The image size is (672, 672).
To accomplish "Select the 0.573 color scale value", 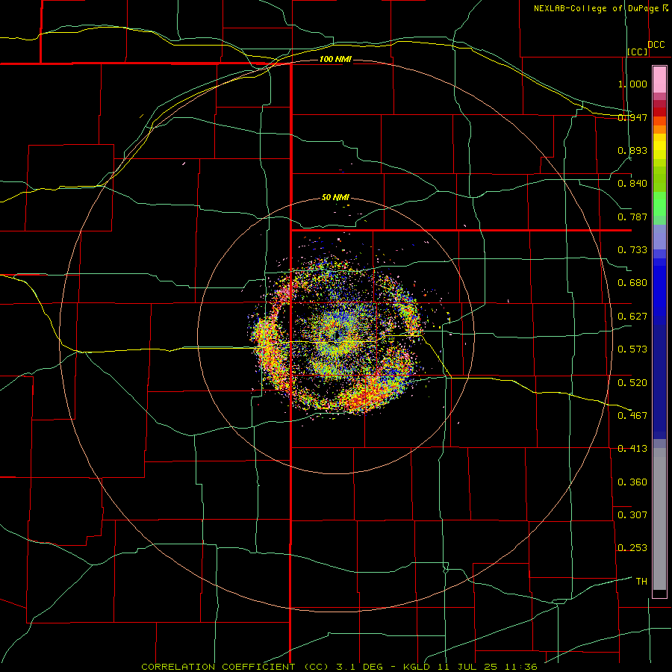I will 632,349.
